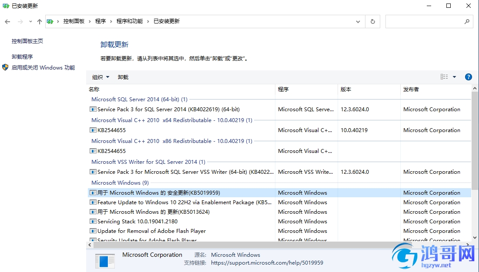
Task: Click icon of KB5013624 row
Action: tap(93, 212)
